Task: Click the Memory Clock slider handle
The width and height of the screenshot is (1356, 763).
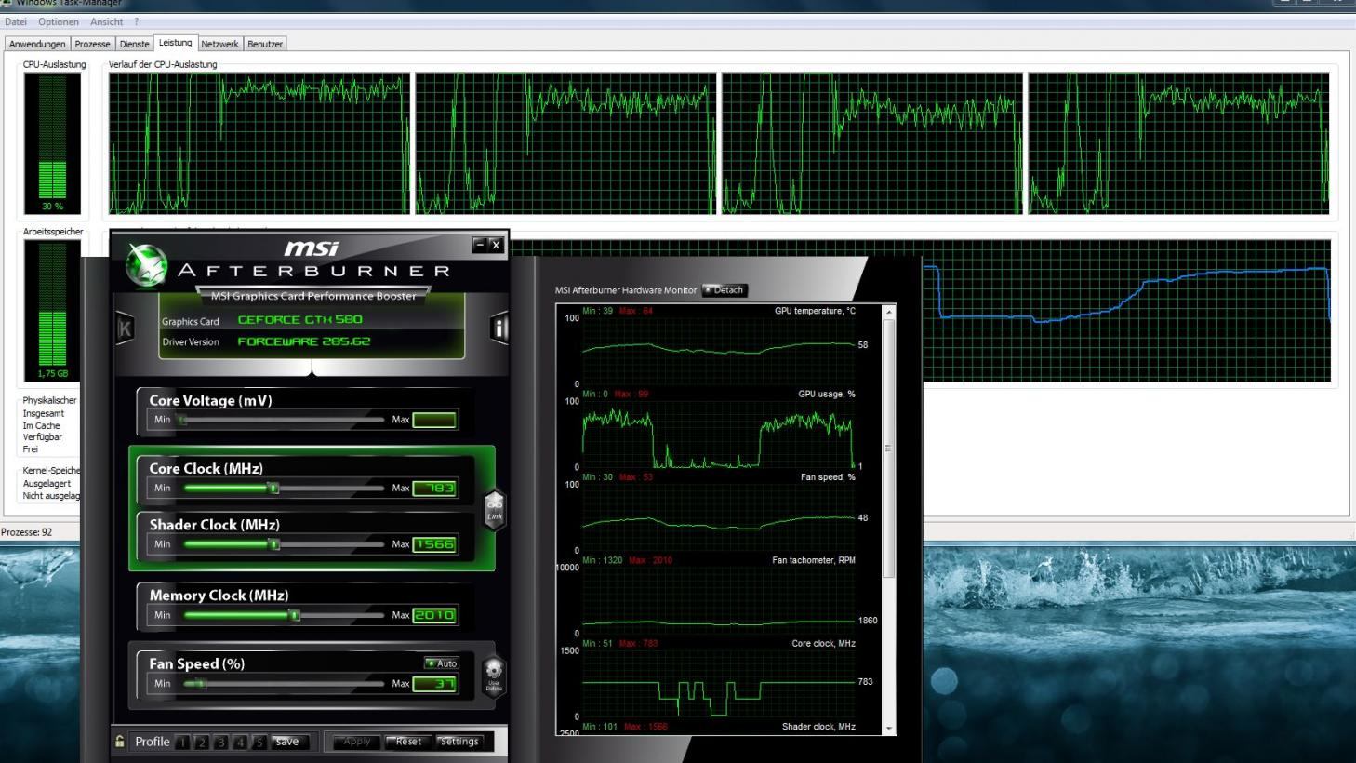Action: tap(295, 615)
